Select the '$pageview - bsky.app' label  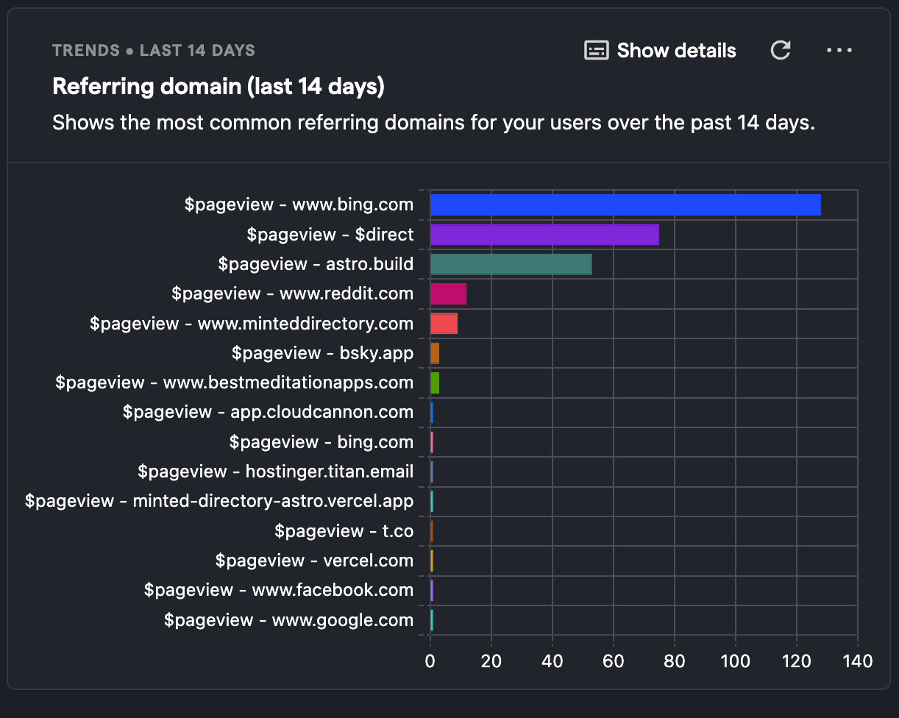click(x=322, y=353)
